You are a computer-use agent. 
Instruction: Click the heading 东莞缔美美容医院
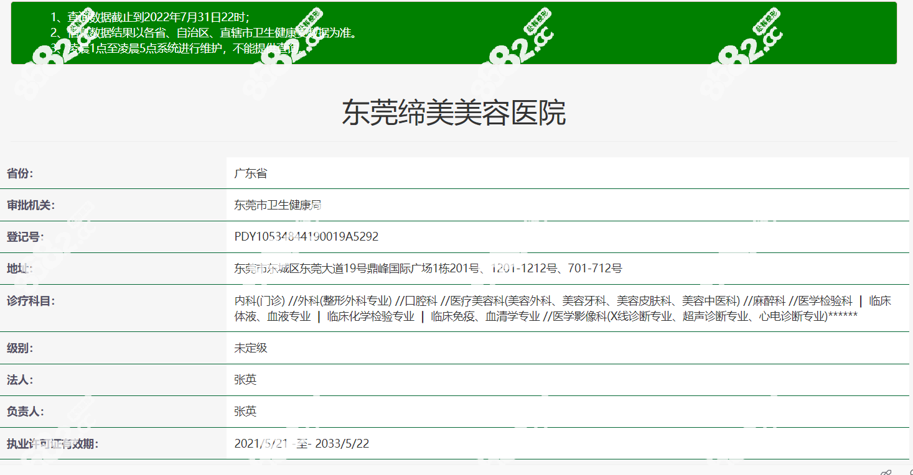454,113
